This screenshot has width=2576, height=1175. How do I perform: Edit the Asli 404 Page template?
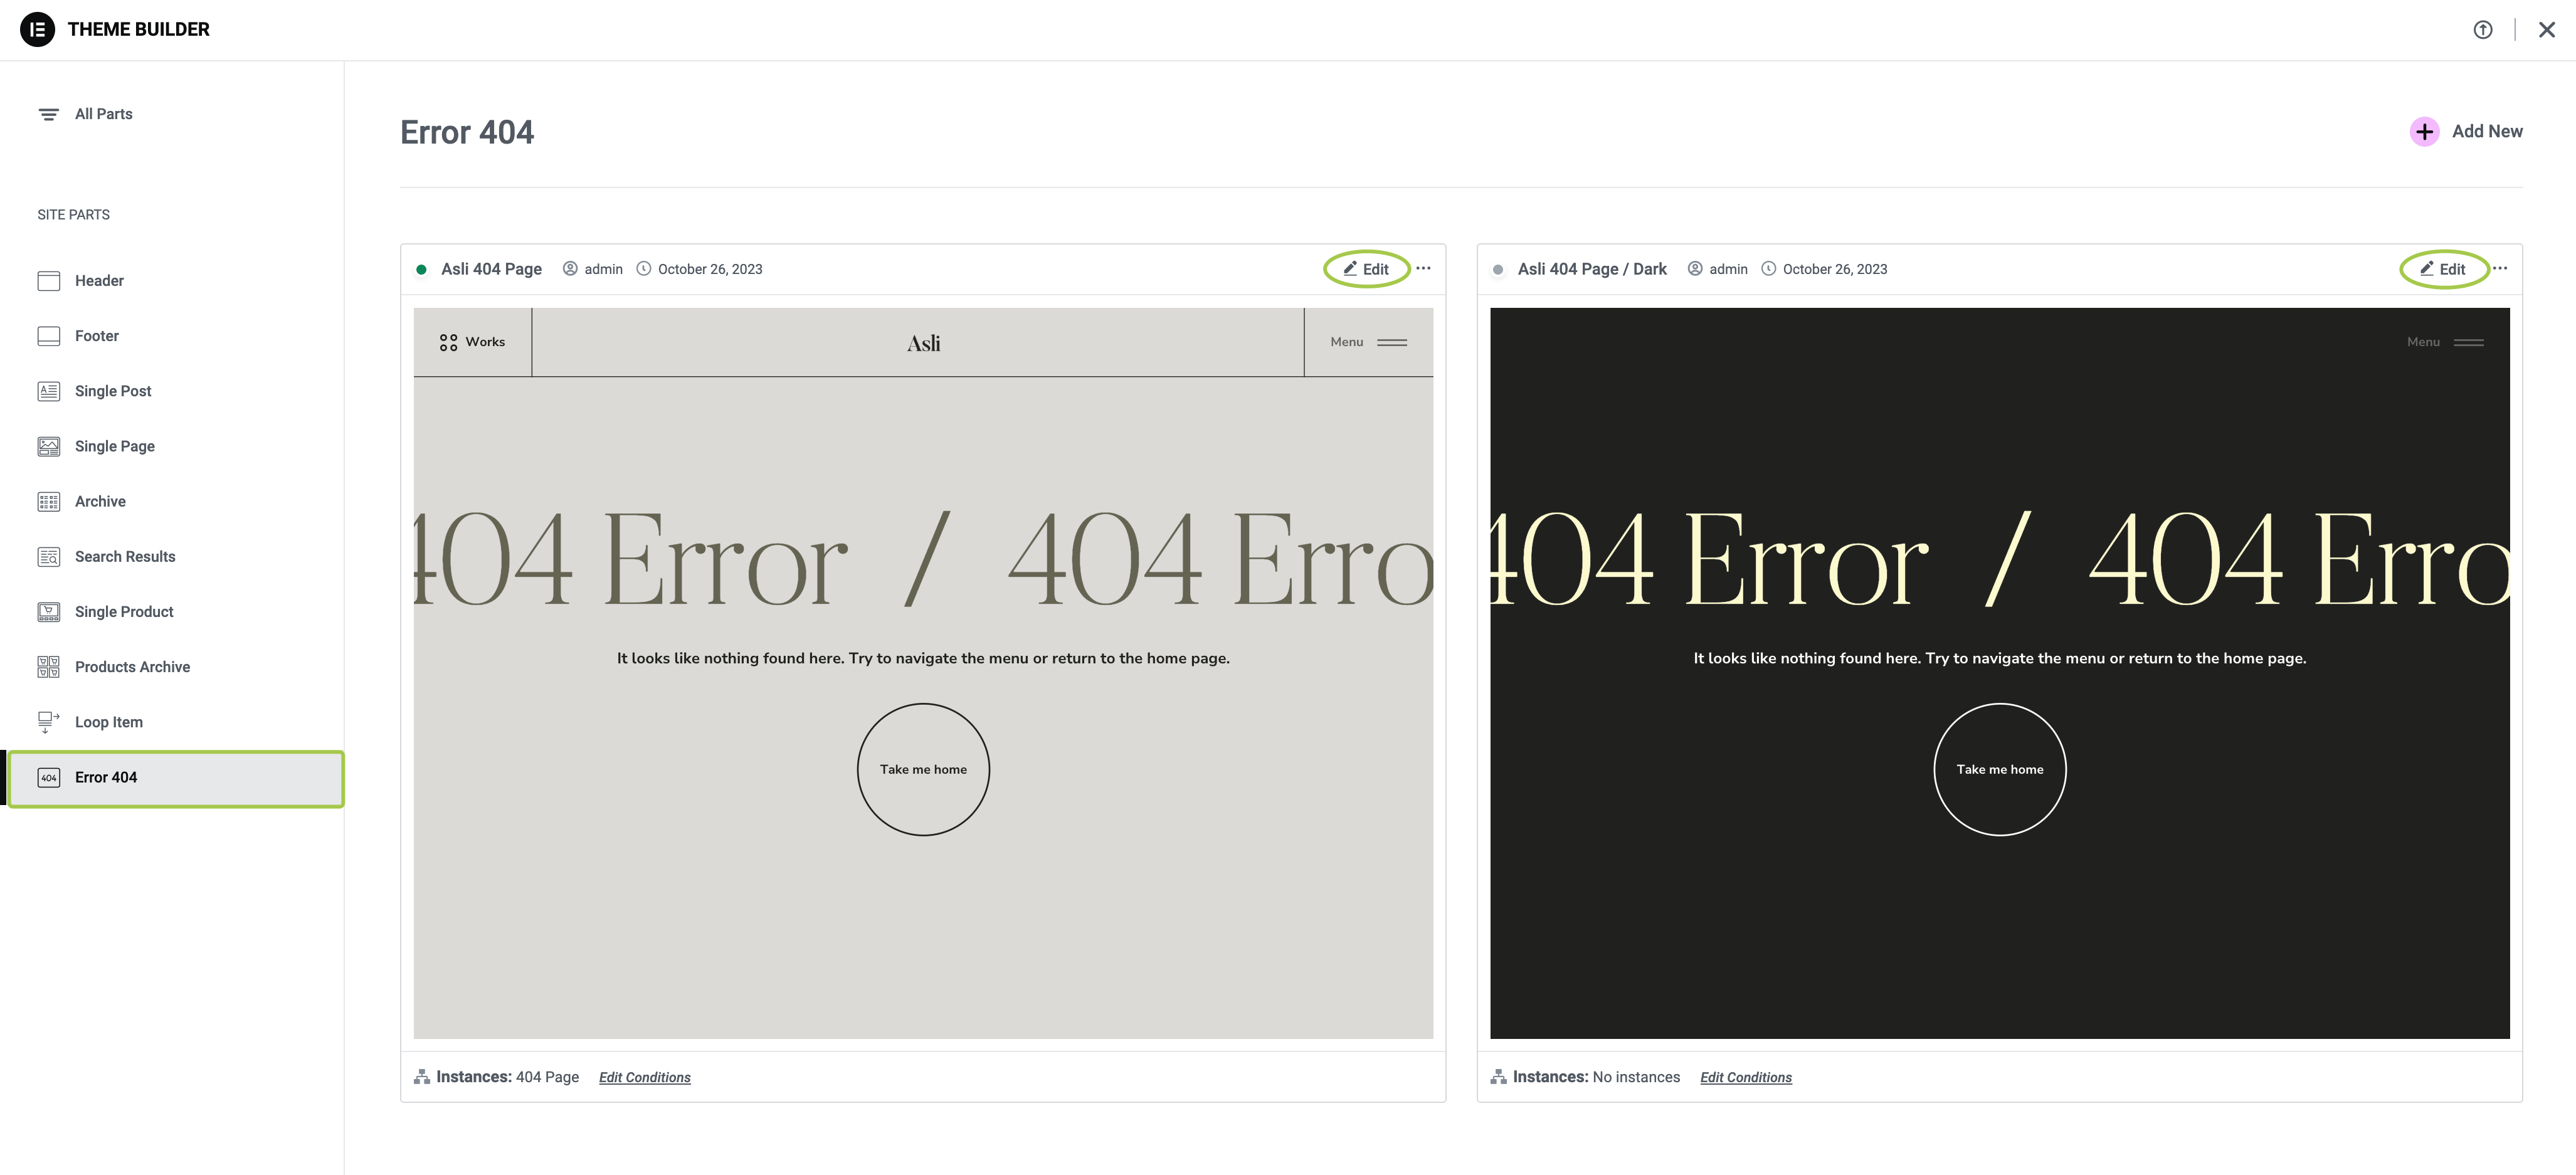point(1366,269)
